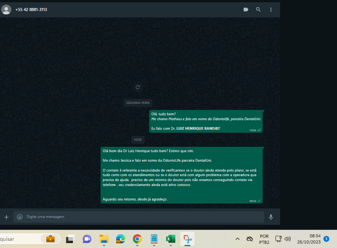Open the chat label tag icon
The height and width of the screenshot is (248, 337).
tap(246, 10)
